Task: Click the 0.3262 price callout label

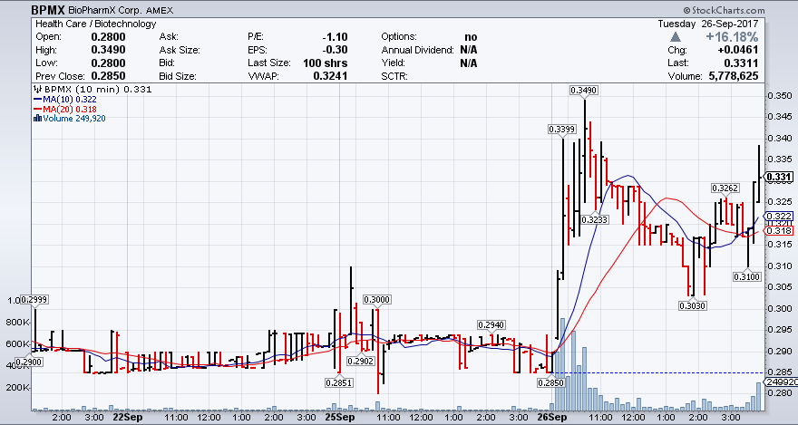Action: [725, 188]
